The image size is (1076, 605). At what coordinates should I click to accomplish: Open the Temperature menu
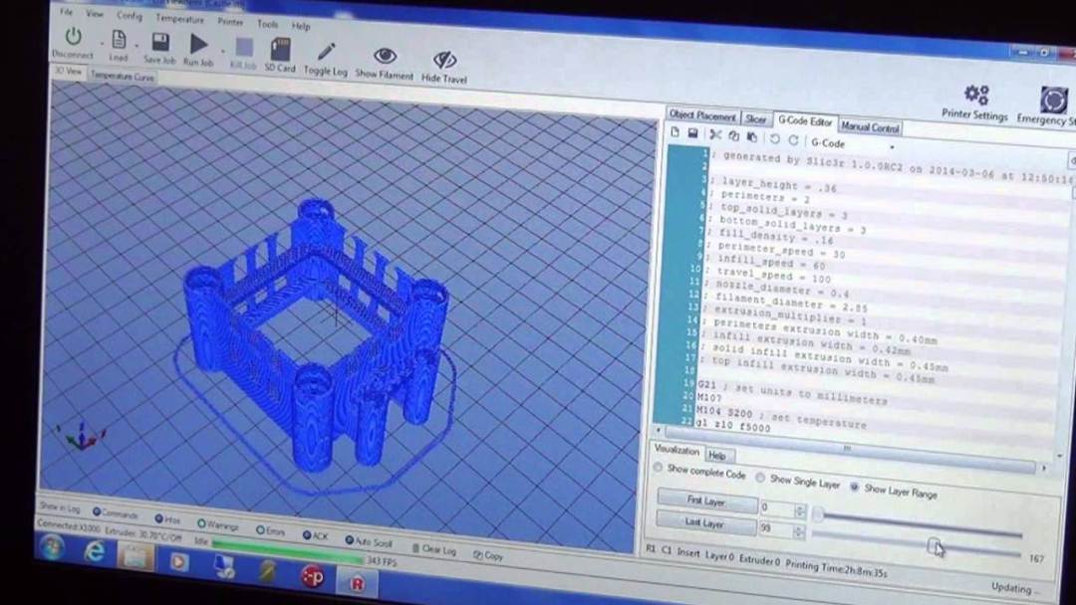click(x=179, y=19)
